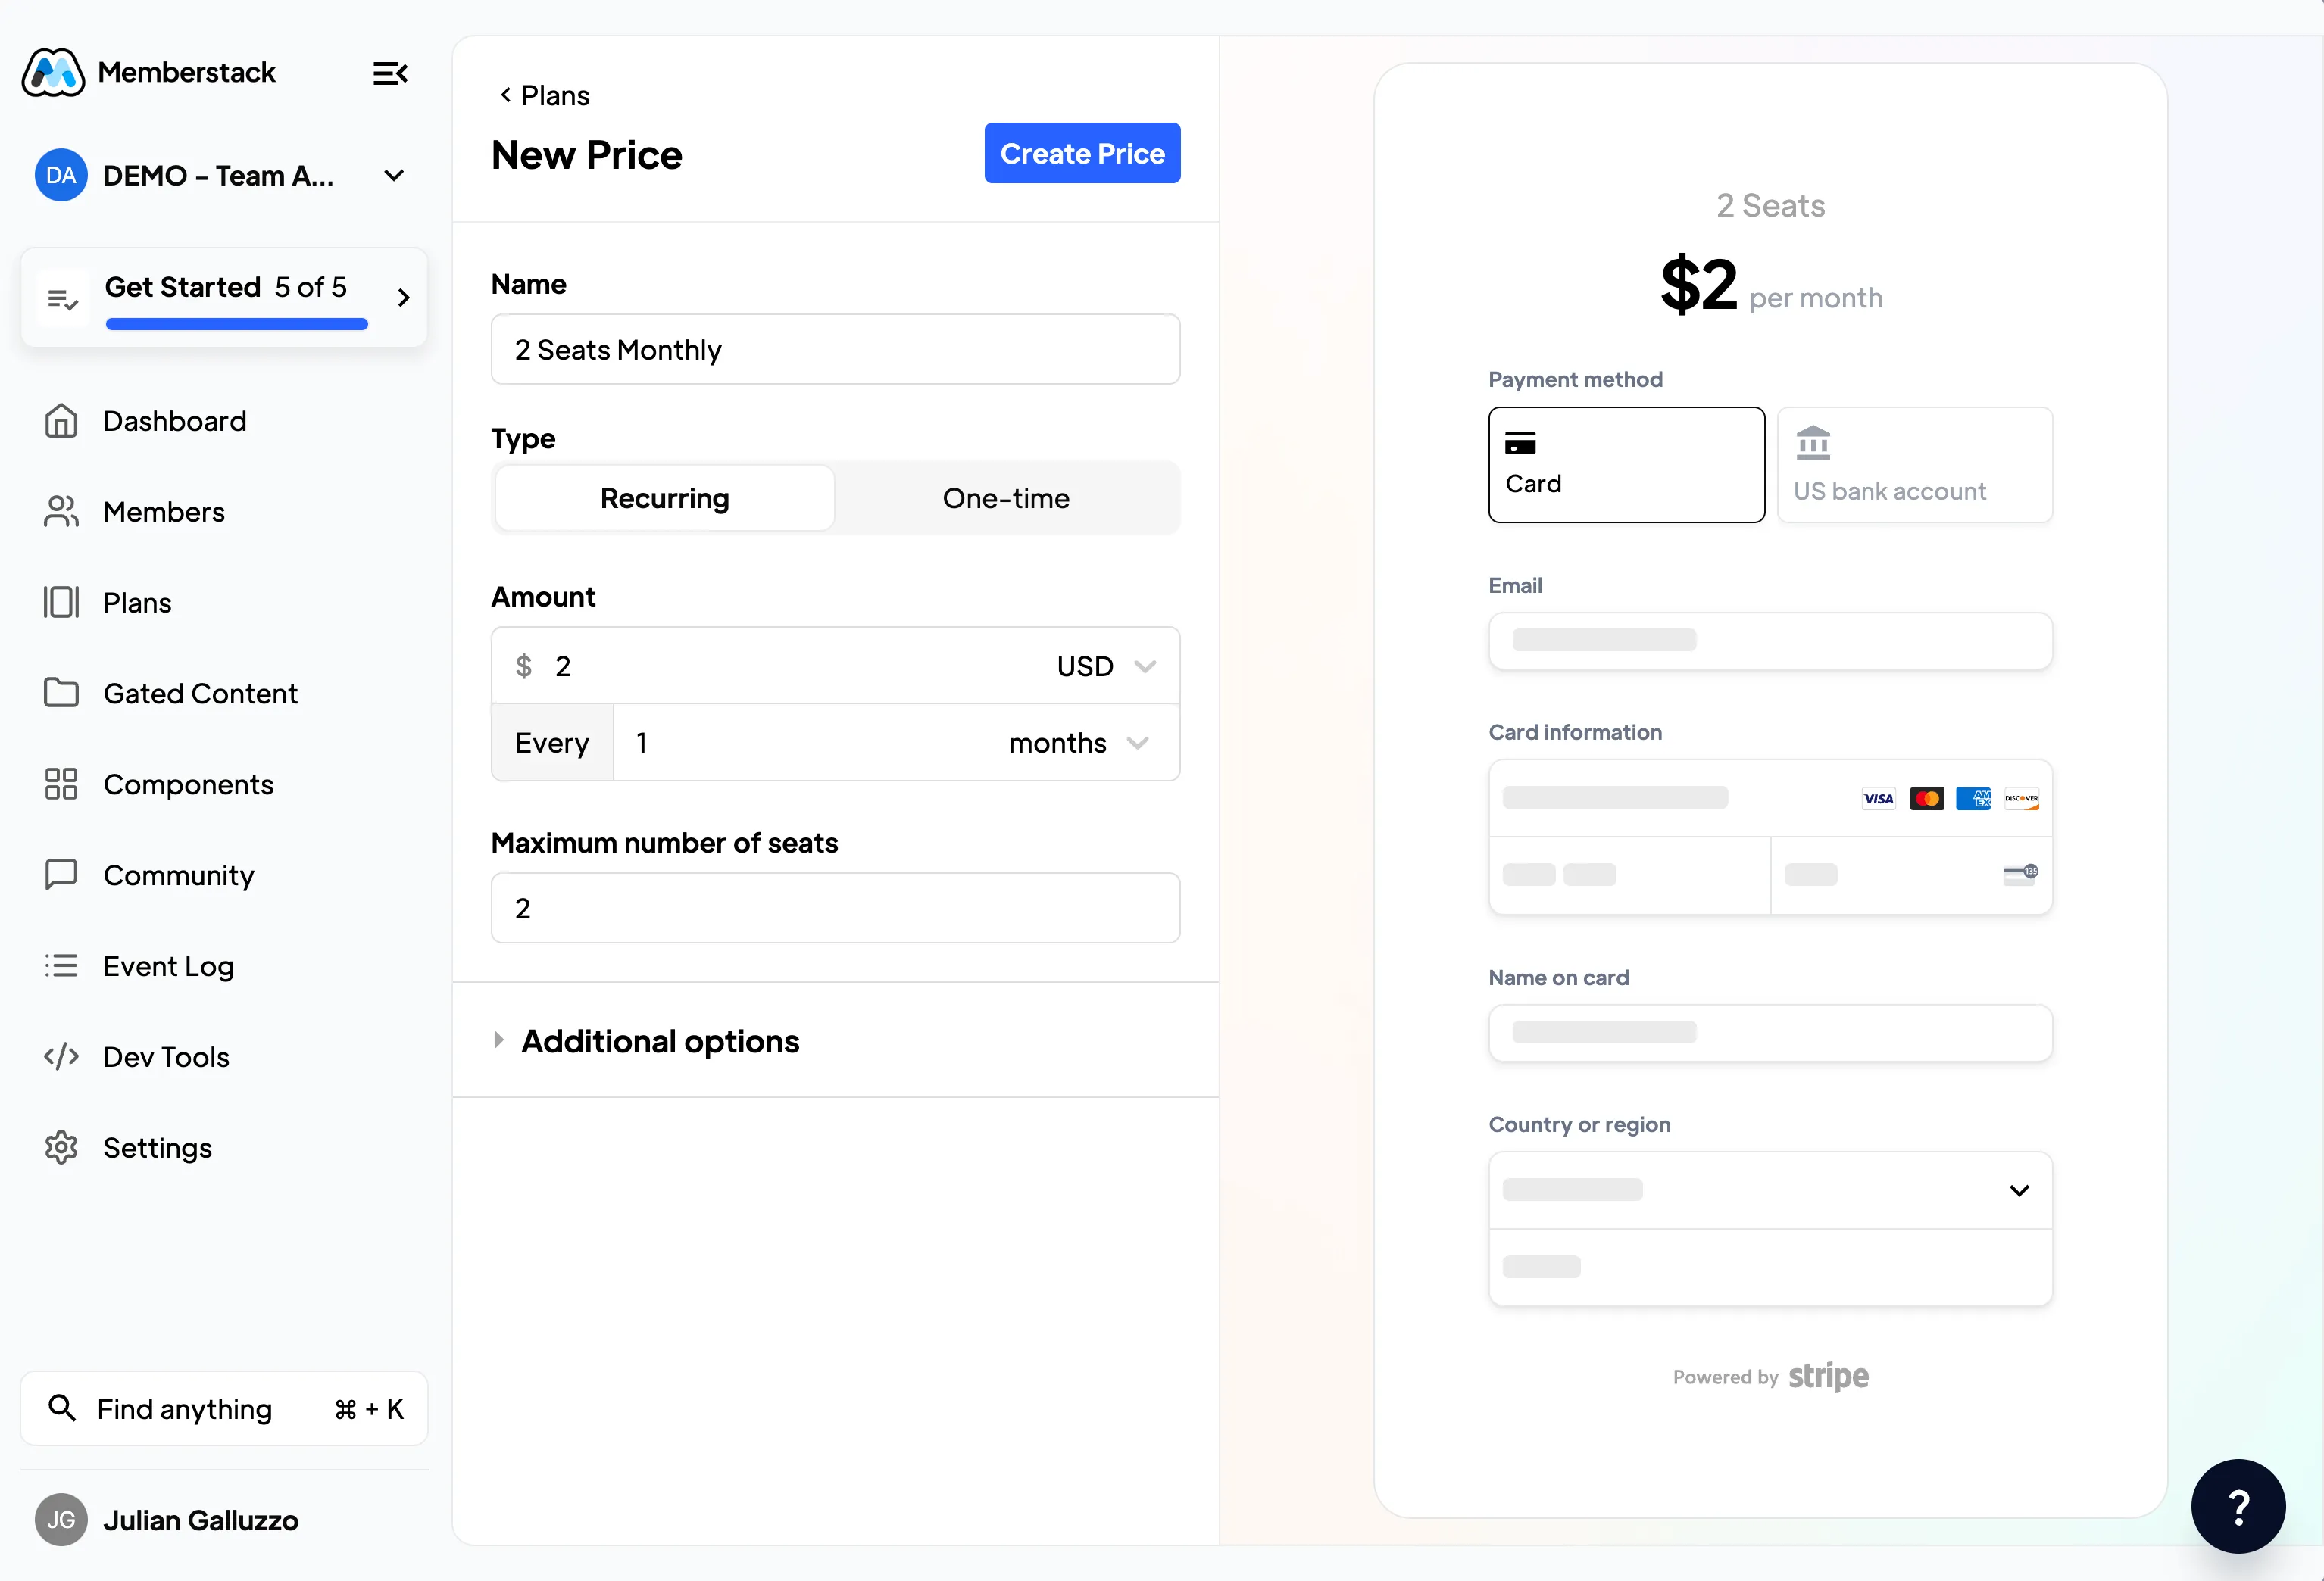Screen dimensions: 2324x1581
Task: Click the Memberstack logo icon
Action: 53,73
